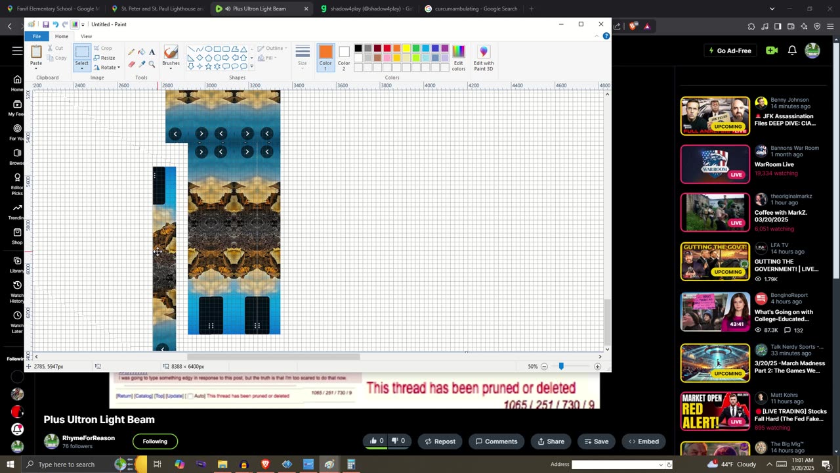Click the green Rumble upload camera icon
The image size is (840, 473).
772,51
